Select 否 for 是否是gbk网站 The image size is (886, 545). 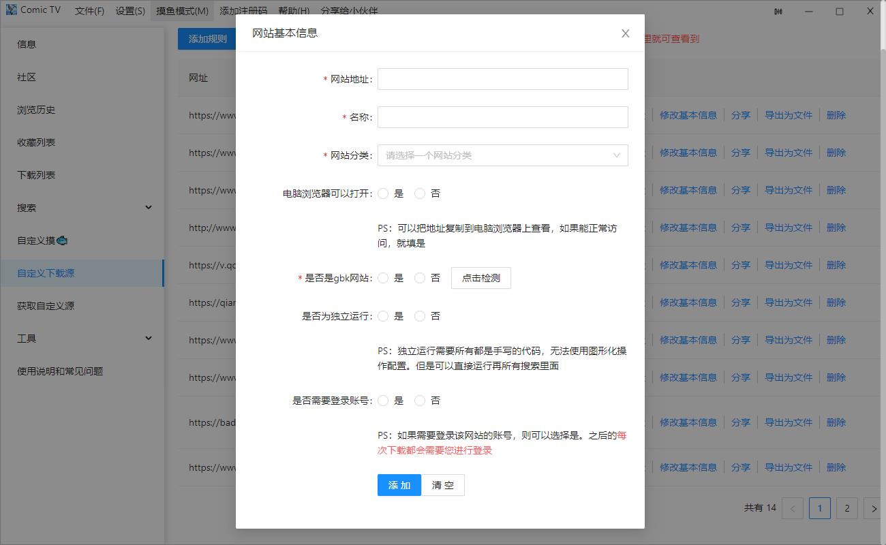coord(420,278)
